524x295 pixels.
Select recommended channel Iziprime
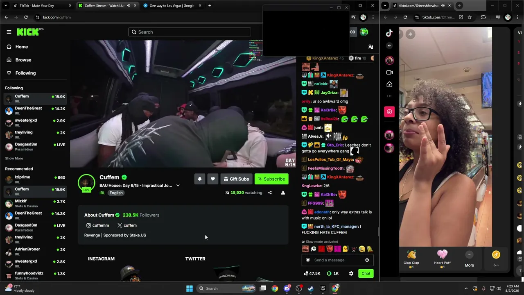click(x=35, y=179)
